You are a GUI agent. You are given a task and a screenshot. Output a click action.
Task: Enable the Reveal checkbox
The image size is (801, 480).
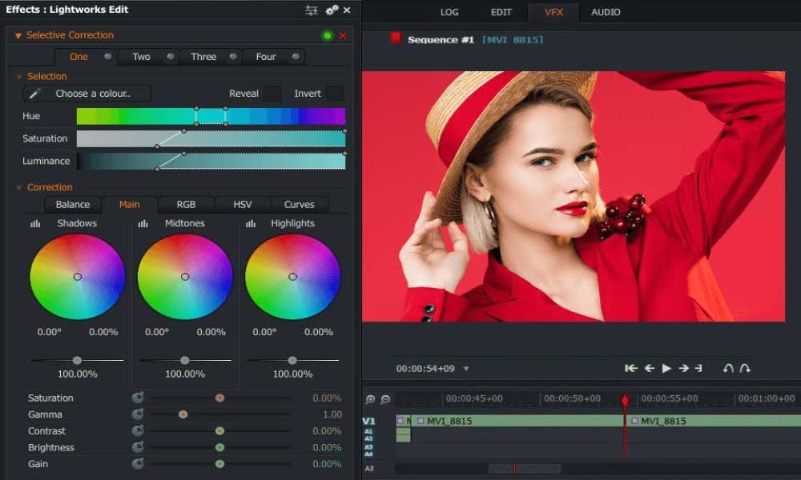273,94
